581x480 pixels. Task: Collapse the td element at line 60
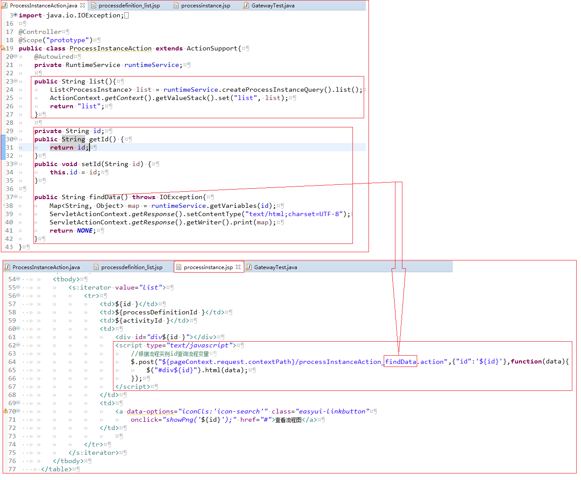tap(18, 328)
